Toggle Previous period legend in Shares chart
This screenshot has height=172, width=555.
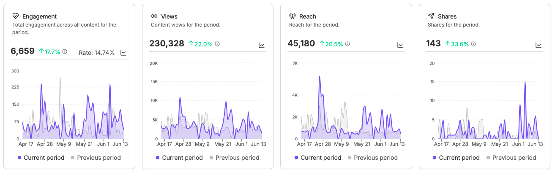(x=511, y=158)
